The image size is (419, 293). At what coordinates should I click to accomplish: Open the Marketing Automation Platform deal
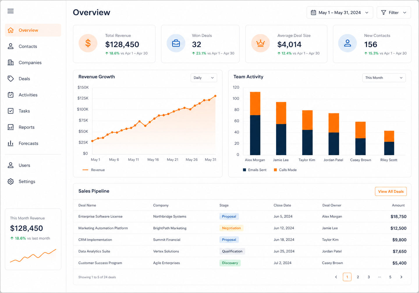point(103,228)
